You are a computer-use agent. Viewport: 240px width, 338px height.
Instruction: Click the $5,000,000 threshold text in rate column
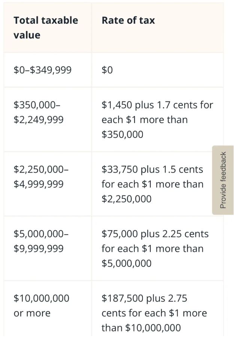click(126, 263)
